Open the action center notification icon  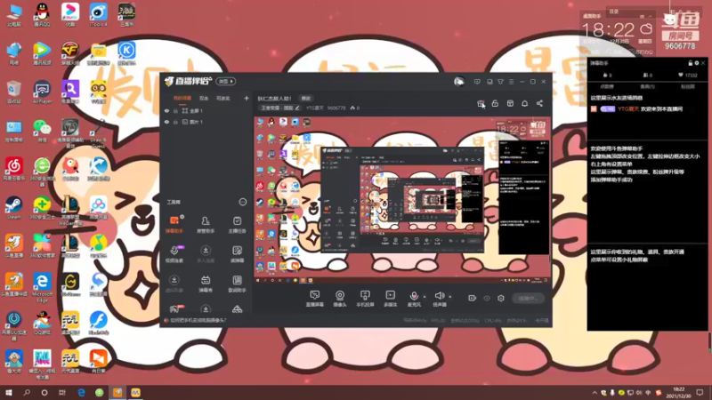(700, 392)
